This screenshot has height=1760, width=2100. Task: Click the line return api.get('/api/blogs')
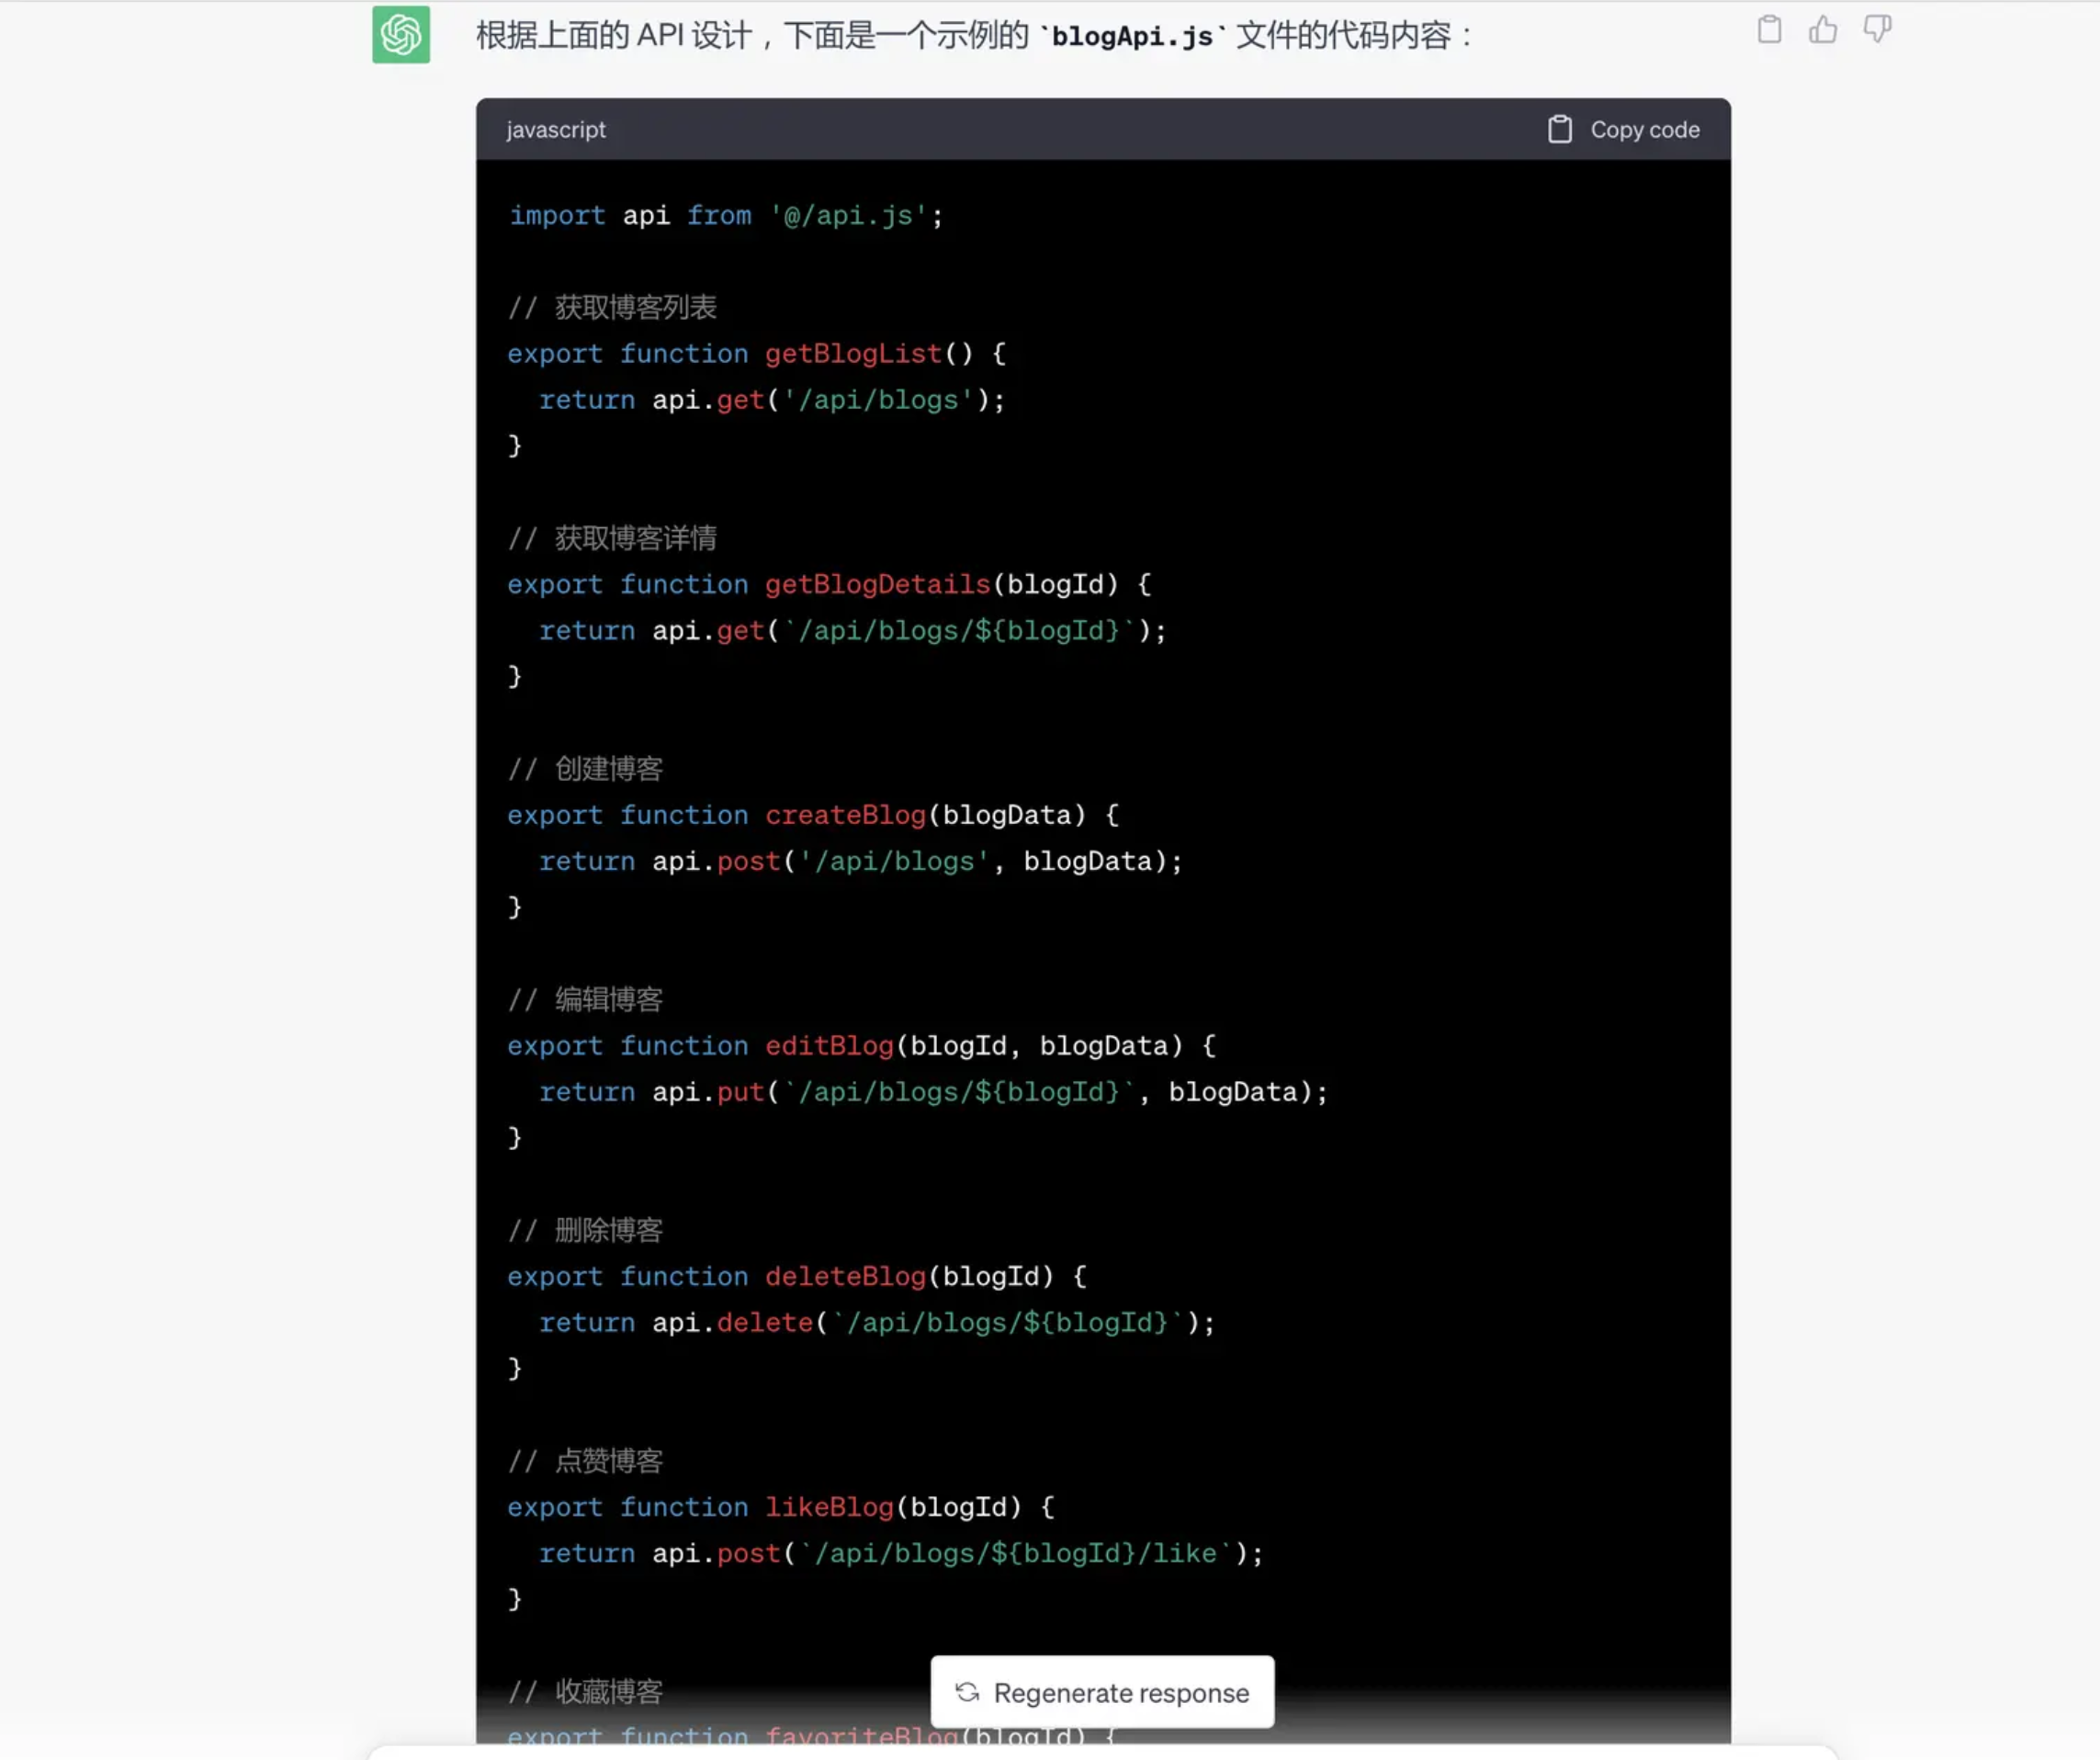click(772, 400)
